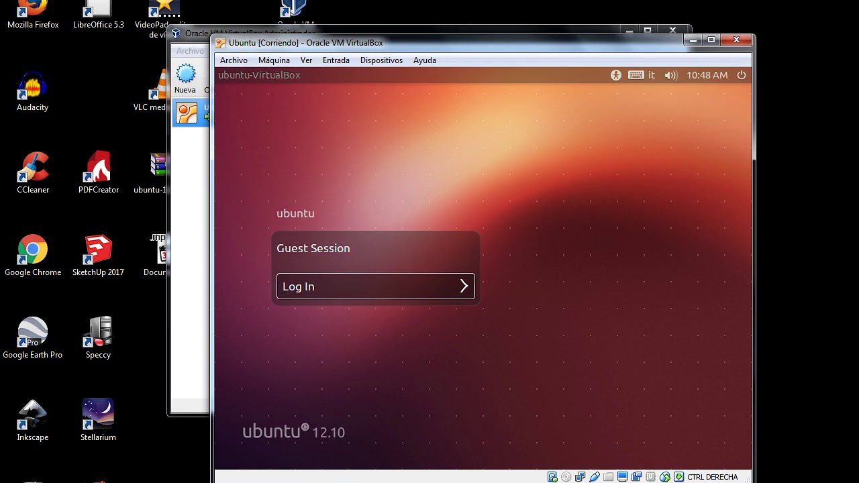Open Google Chrome desktop shortcut
859x483 pixels.
pos(32,256)
